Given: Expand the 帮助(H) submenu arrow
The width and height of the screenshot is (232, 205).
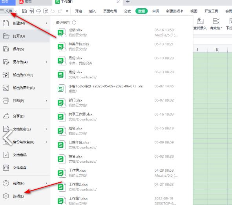Looking at the screenshot, I should 46,183.
